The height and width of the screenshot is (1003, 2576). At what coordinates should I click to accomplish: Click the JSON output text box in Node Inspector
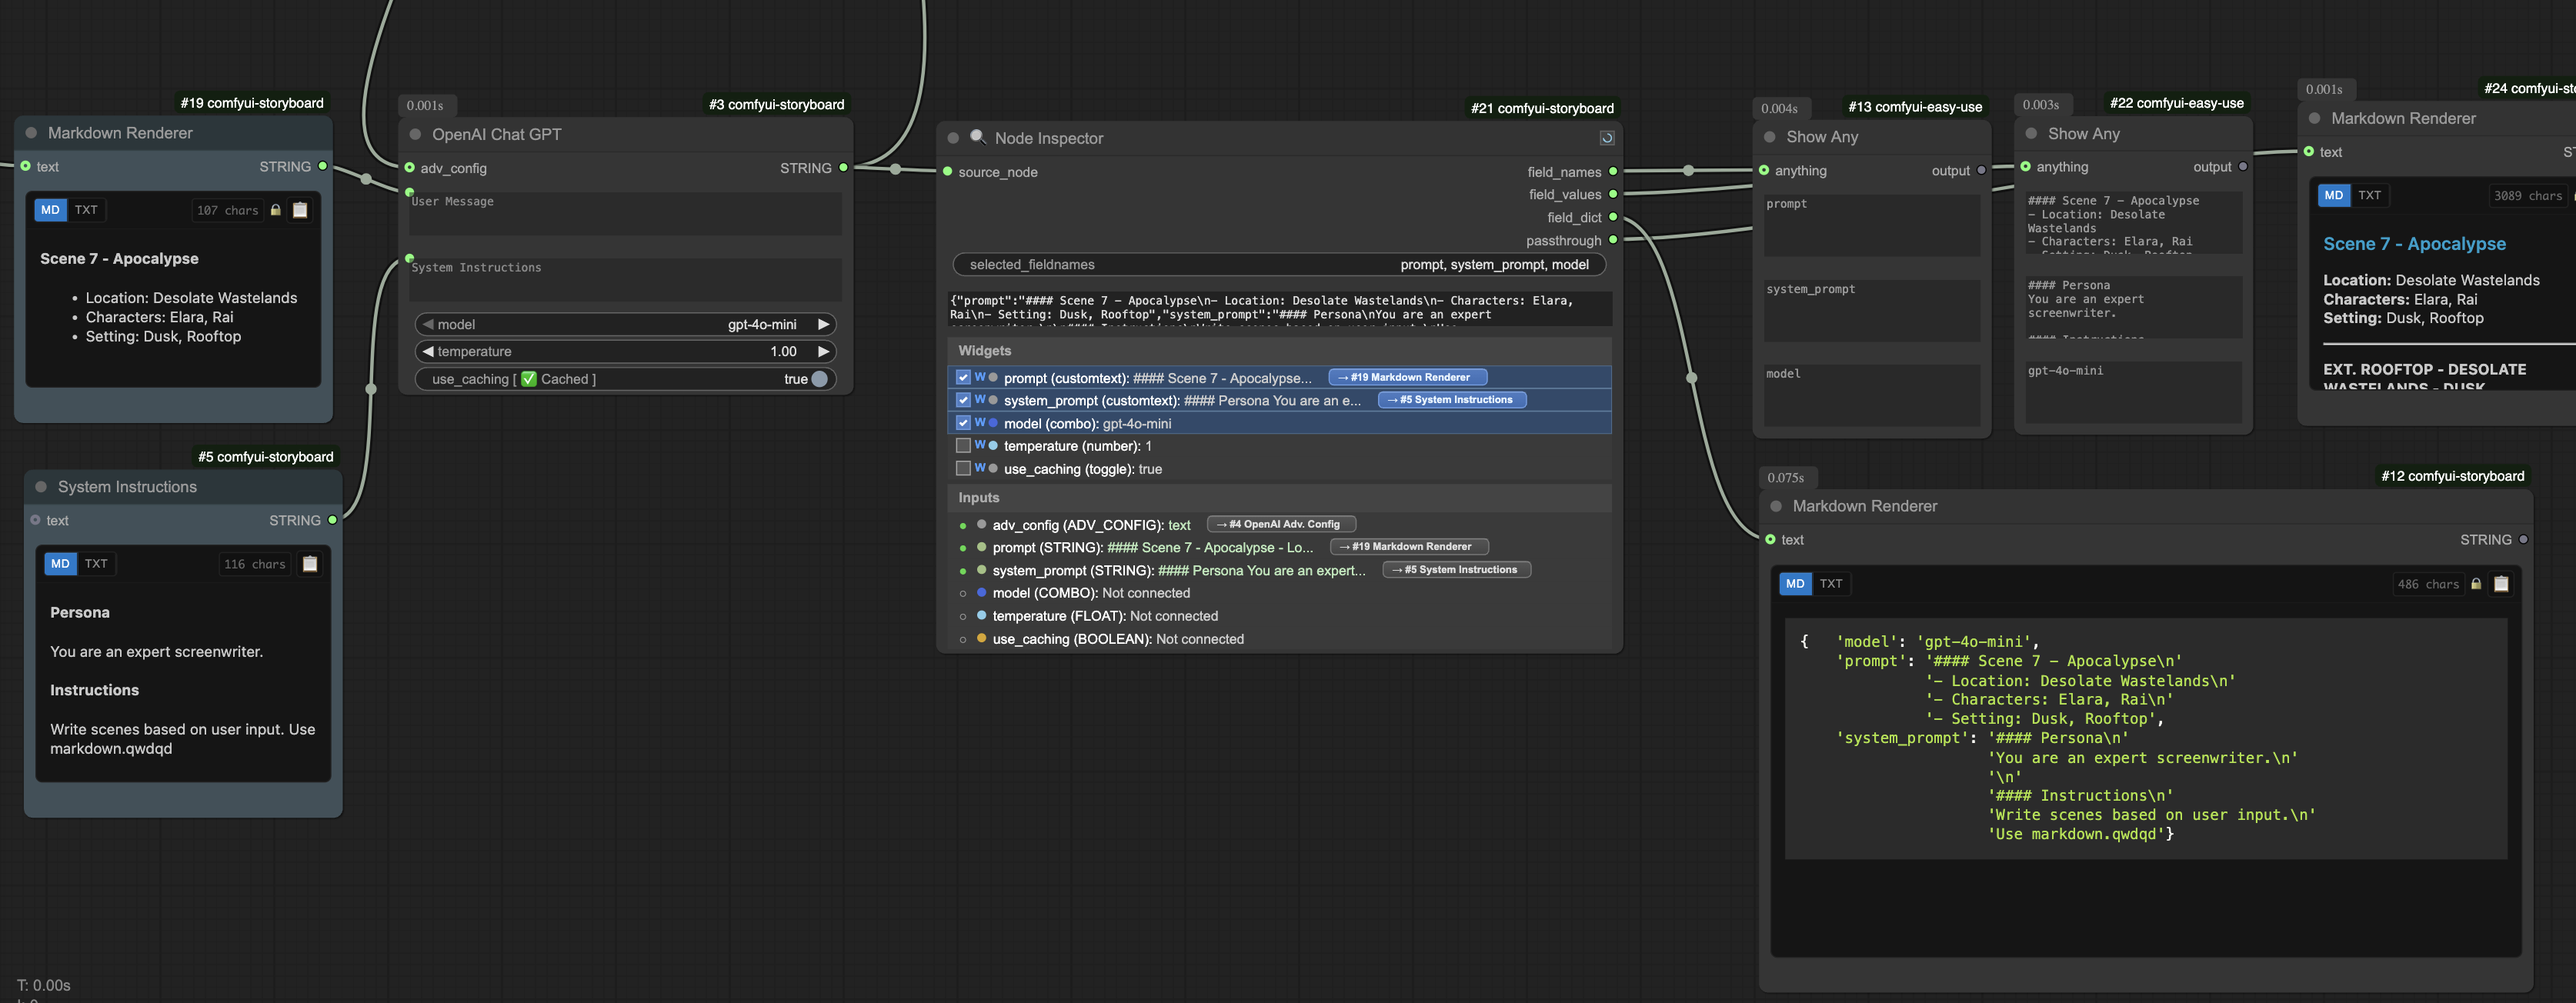(1279, 308)
